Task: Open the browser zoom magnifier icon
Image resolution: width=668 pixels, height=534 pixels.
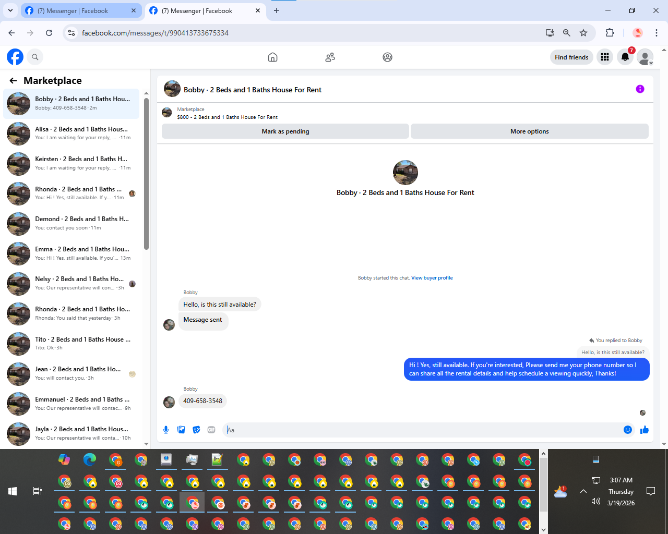Action: [x=567, y=33]
